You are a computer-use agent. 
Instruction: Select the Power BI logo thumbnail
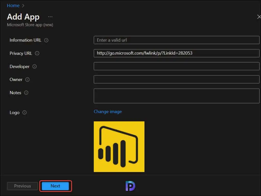point(119,147)
